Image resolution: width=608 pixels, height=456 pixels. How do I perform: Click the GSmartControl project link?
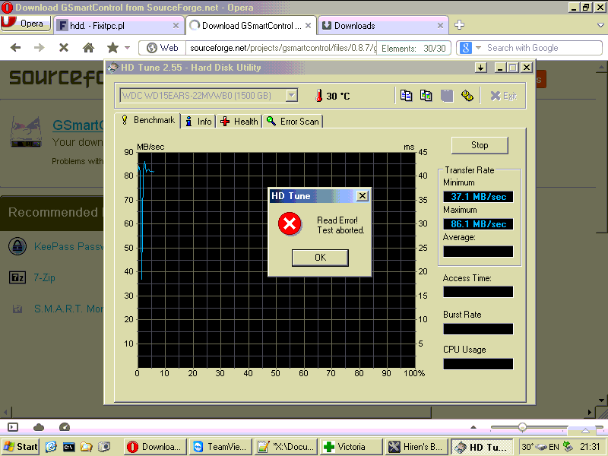tap(78, 125)
